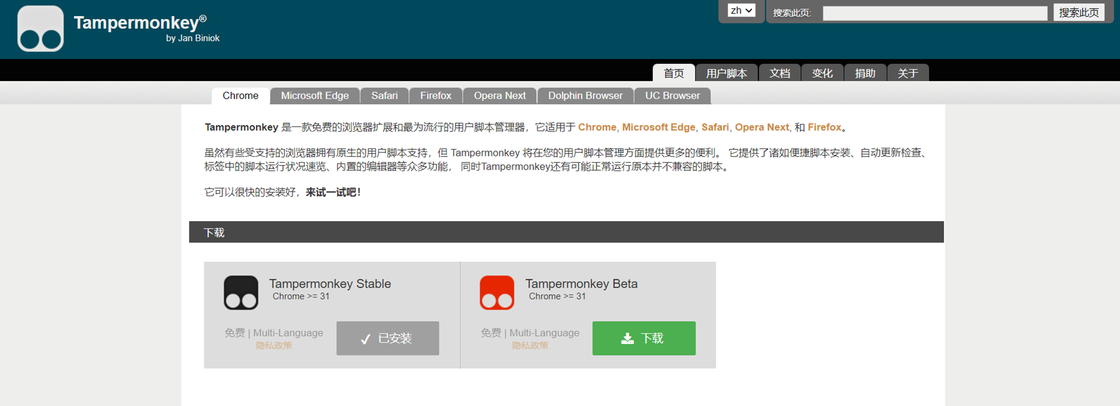Choose the Firefox browser tab
The width and height of the screenshot is (1120, 406).
pos(435,96)
